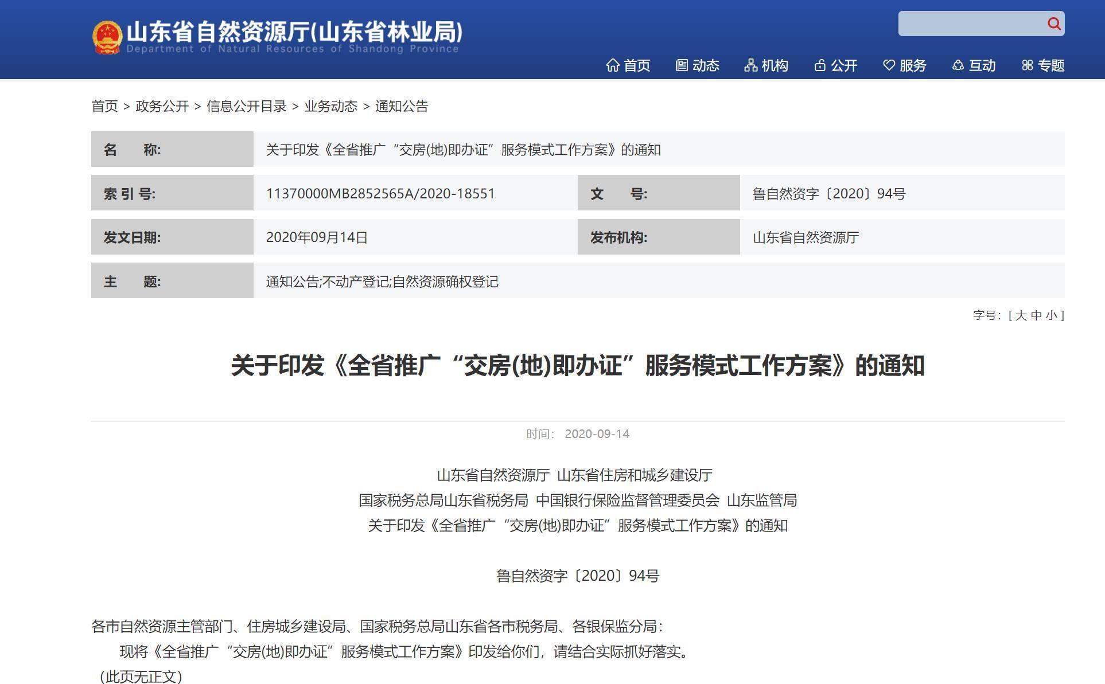Click the national emblem logo
This screenshot has height=684, width=1105.
[107, 37]
